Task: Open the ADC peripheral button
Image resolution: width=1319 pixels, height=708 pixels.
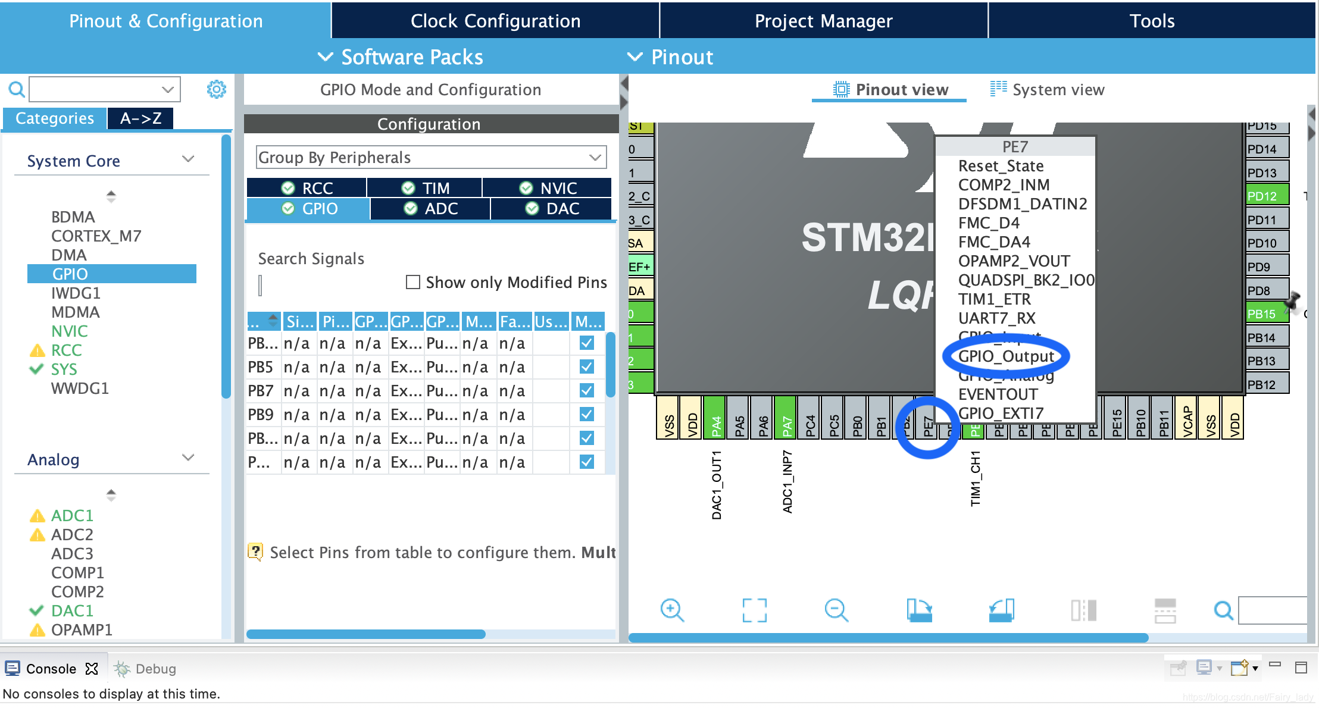Action: (x=431, y=209)
